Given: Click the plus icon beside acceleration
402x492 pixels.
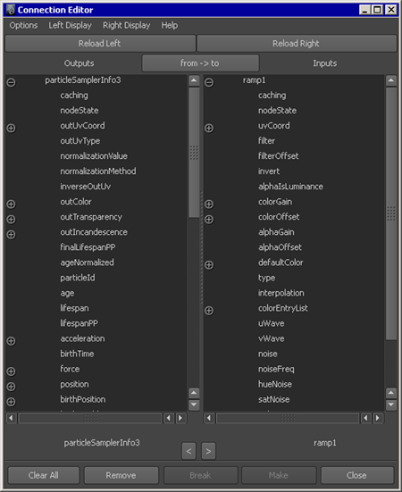Looking at the screenshot, I should [11, 341].
